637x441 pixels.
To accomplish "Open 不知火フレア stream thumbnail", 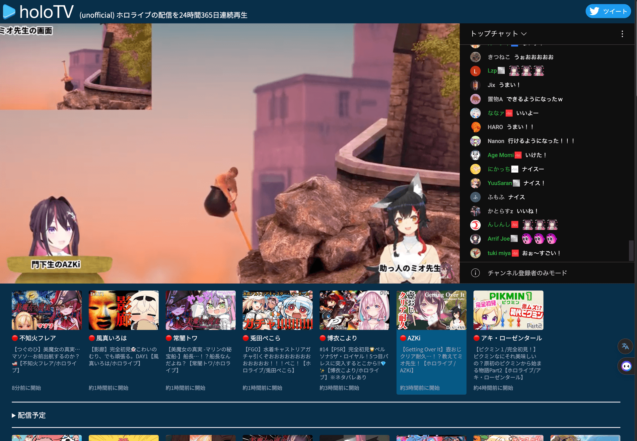I will [x=47, y=310].
